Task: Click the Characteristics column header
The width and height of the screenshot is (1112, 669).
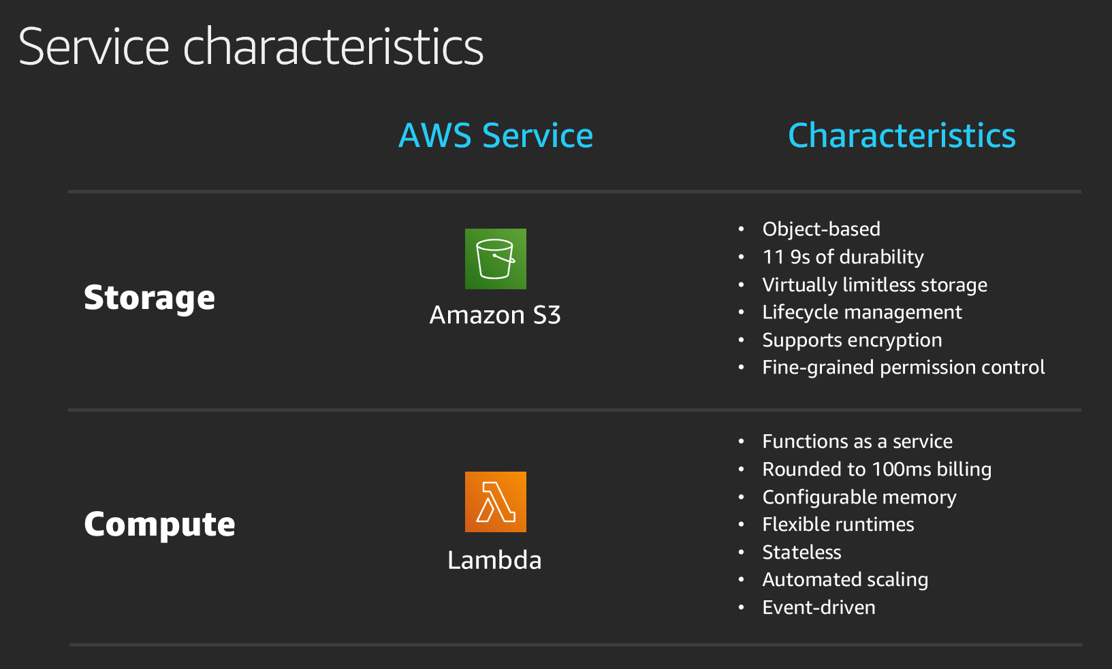Action: coord(902,135)
